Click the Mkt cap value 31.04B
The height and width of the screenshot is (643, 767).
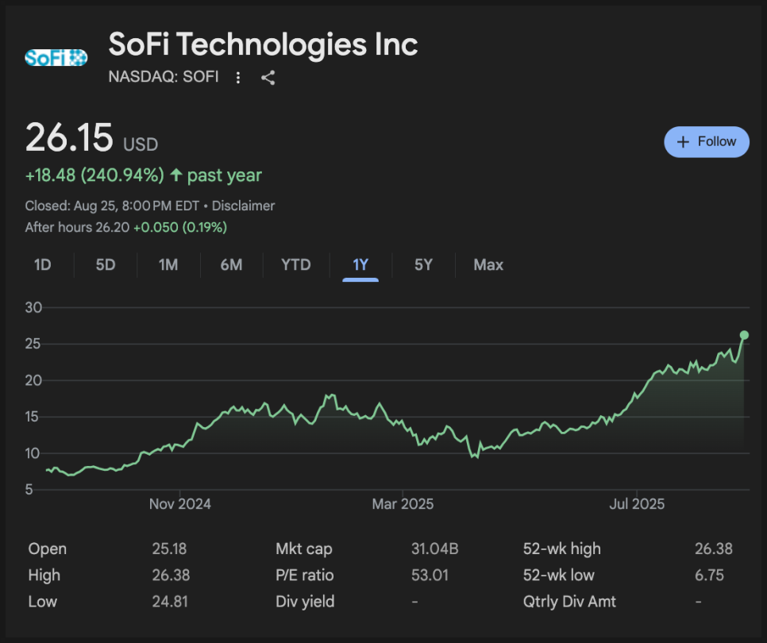[x=435, y=549]
